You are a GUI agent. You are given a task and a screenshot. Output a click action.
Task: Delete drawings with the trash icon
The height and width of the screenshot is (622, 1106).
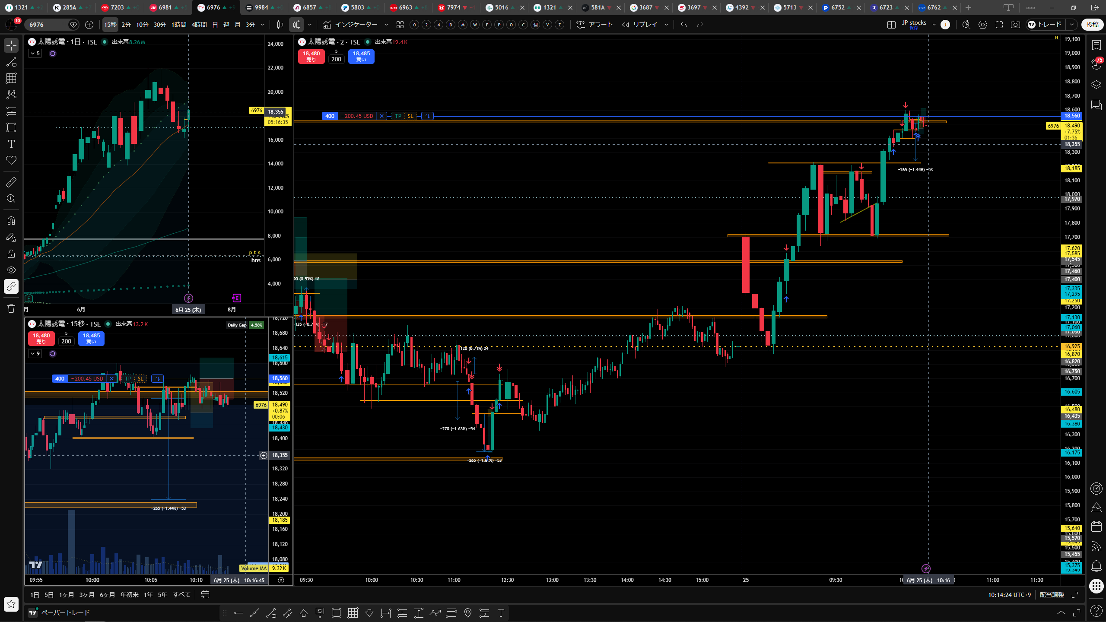point(11,308)
